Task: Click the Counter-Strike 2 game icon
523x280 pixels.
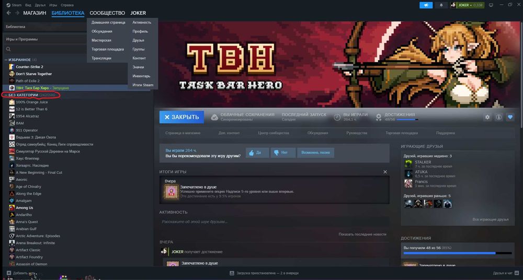Action: point(12,67)
